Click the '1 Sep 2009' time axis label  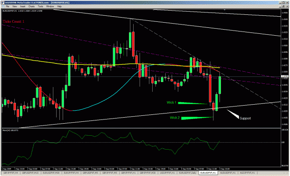click(6, 169)
